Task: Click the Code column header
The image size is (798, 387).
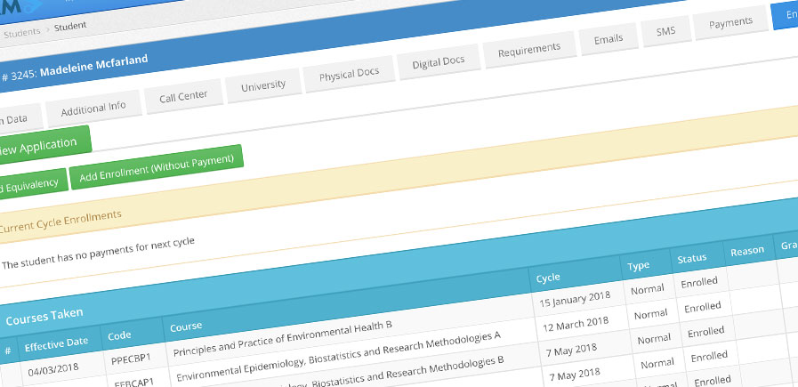Action: pyautogui.click(x=119, y=335)
